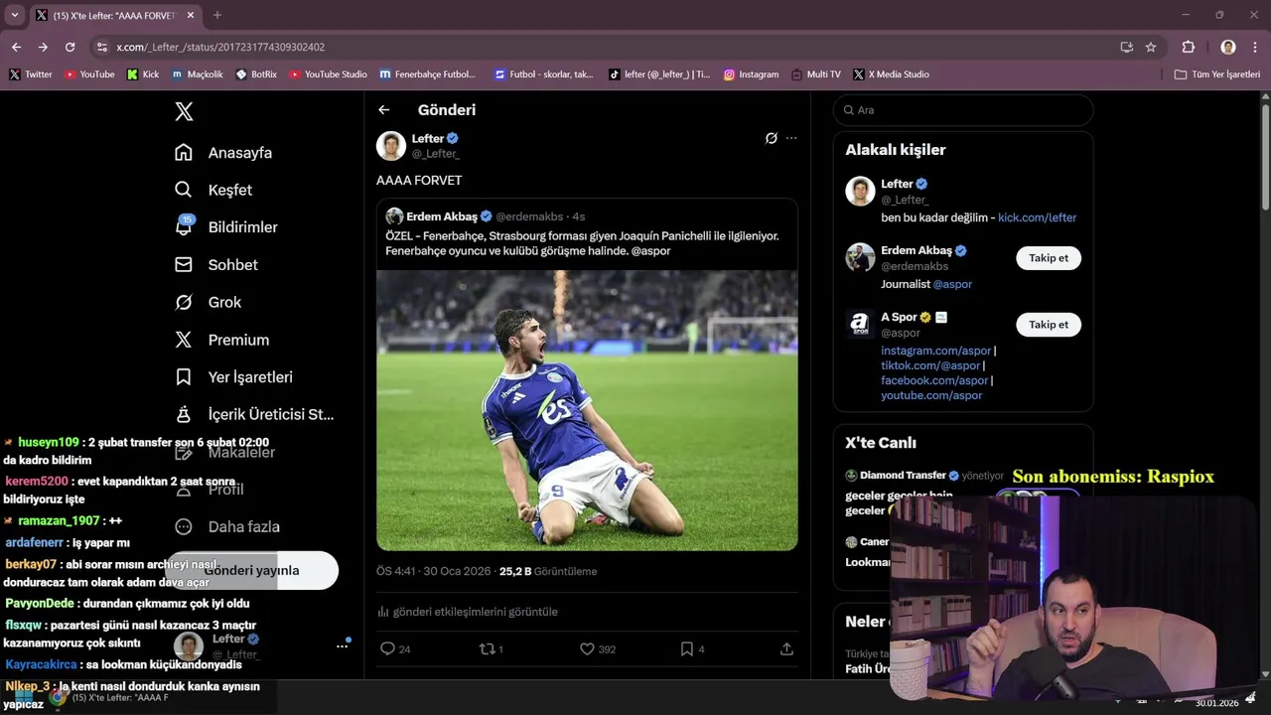This screenshot has height=715, width=1271.
Task: Go forward in Chrome browser
Action: (43, 47)
